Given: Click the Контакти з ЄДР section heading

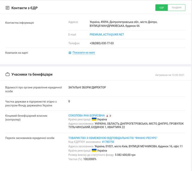Looking at the screenshot, I should coord(25,8).
